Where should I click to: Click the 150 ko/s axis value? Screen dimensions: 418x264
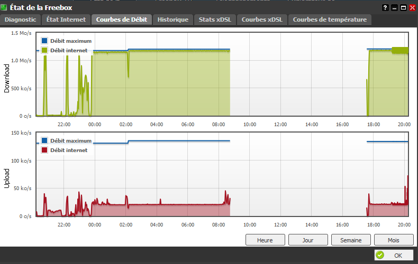(x=21, y=133)
